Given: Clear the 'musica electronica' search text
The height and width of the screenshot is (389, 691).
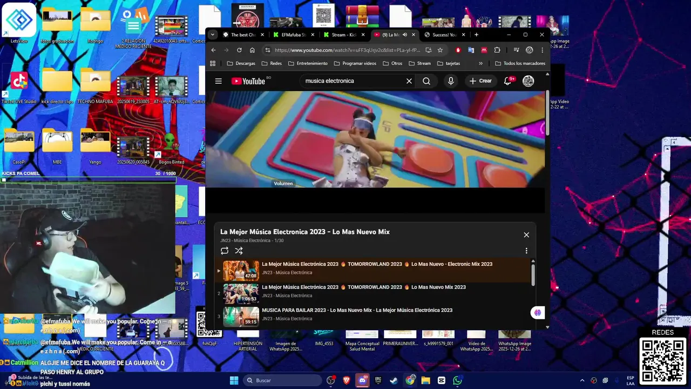Looking at the screenshot, I should point(409,81).
